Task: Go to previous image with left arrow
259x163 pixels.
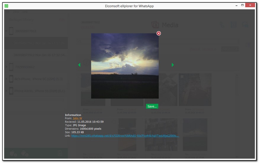Action: point(79,65)
